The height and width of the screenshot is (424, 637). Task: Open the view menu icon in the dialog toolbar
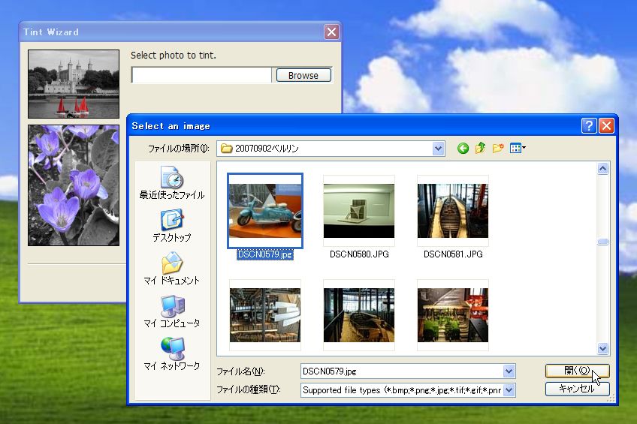pos(518,148)
